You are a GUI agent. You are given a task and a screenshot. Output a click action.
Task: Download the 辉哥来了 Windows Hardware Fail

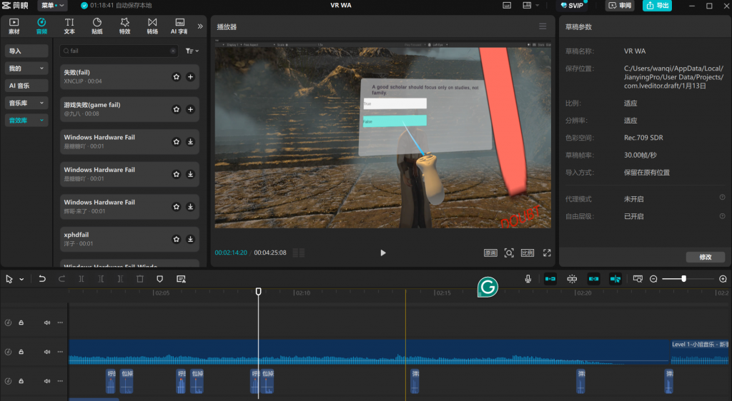point(190,206)
